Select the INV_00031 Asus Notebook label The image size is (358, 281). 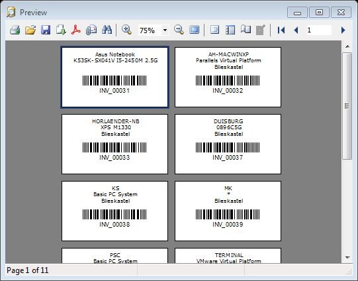114,77
